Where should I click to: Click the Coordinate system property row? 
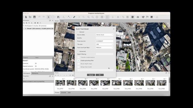tap(38, 69)
